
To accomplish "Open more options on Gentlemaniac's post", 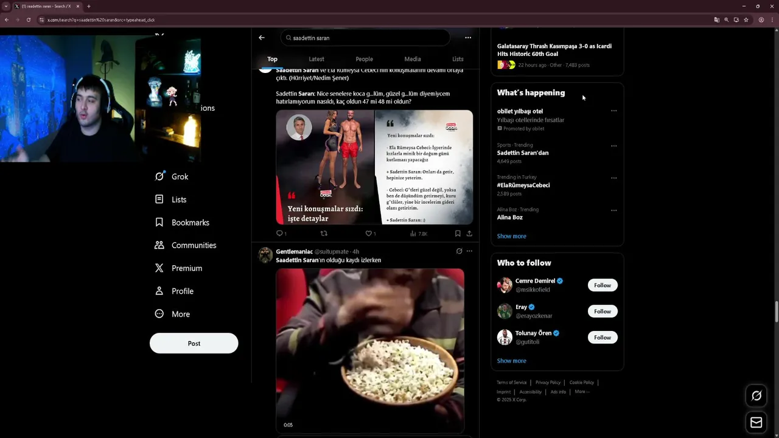I will pyautogui.click(x=469, y=251).
